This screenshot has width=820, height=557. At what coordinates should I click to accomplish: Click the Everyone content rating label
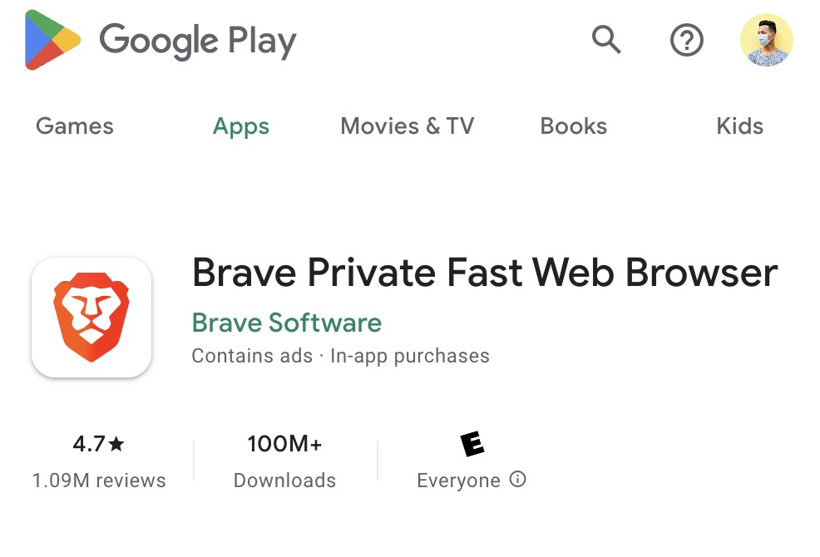[x=458, y=481]
